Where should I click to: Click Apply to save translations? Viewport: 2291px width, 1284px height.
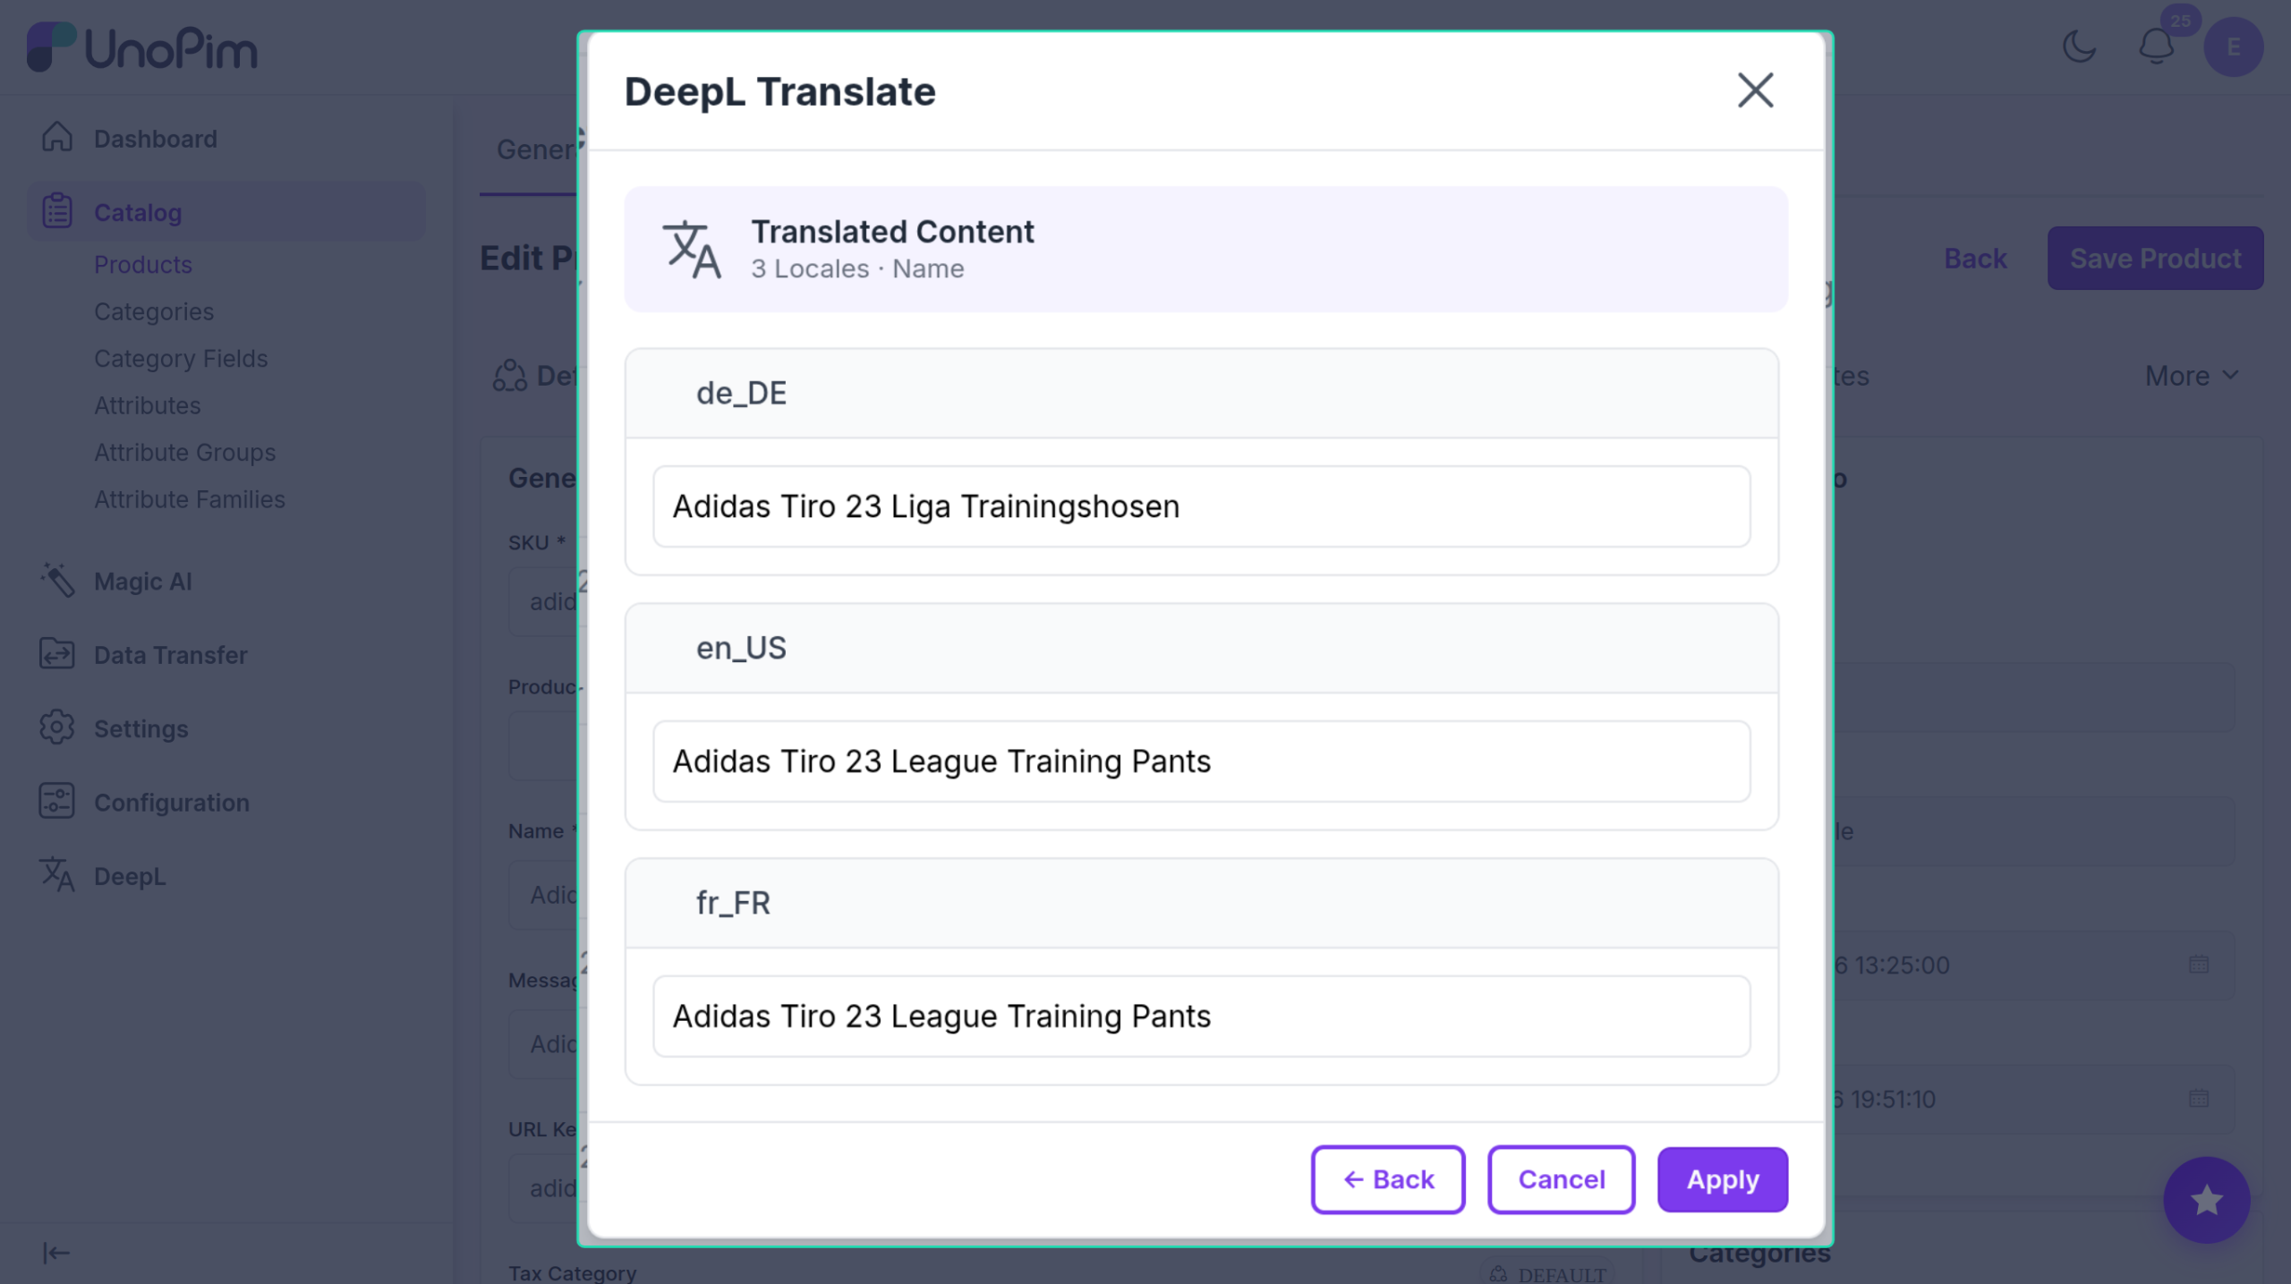(1722, 1179)
